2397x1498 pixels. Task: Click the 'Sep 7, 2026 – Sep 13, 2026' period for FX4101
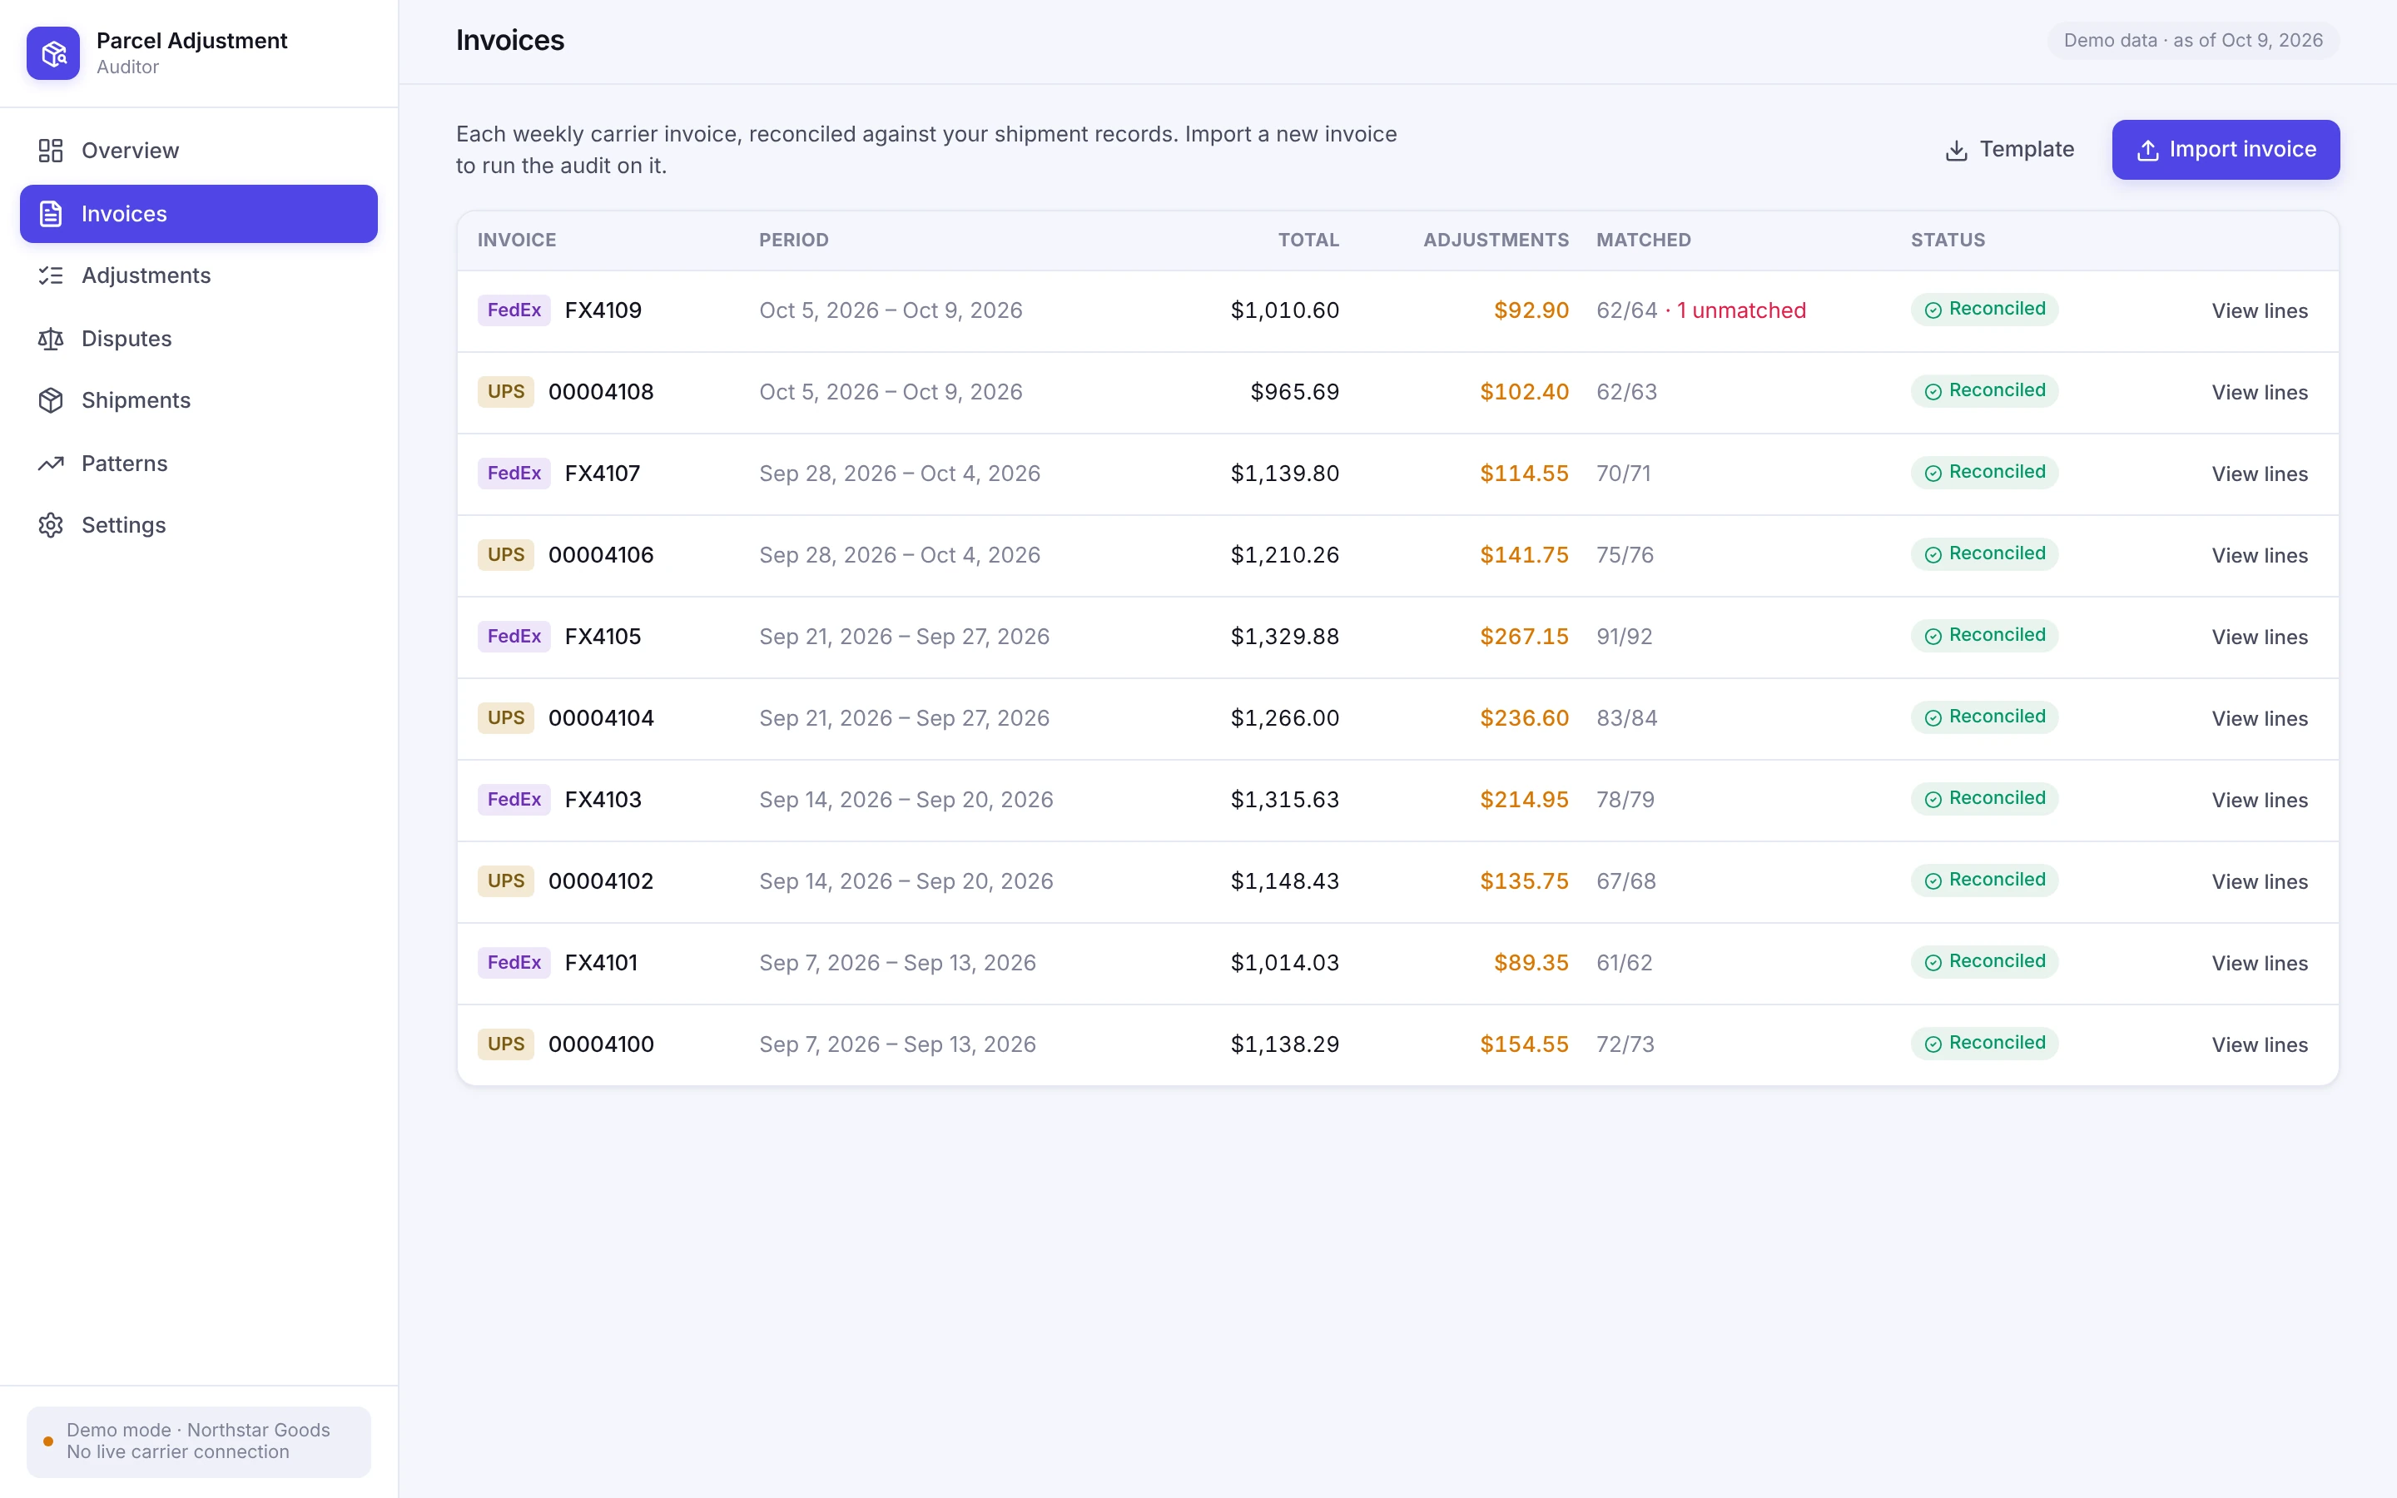(x=897, y=963)
